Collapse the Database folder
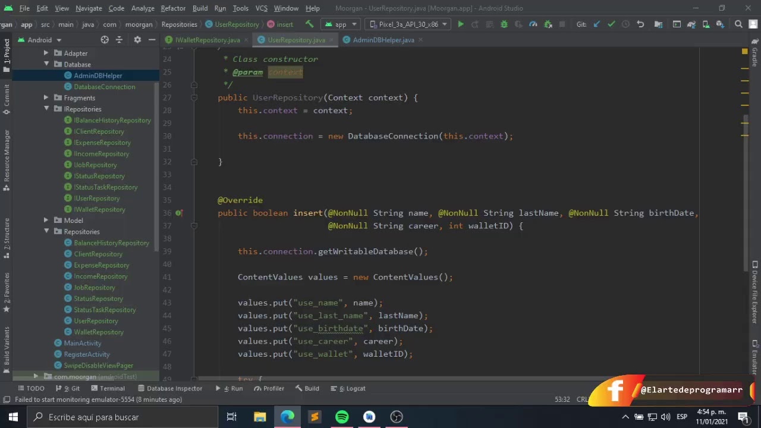 point(46,64)
